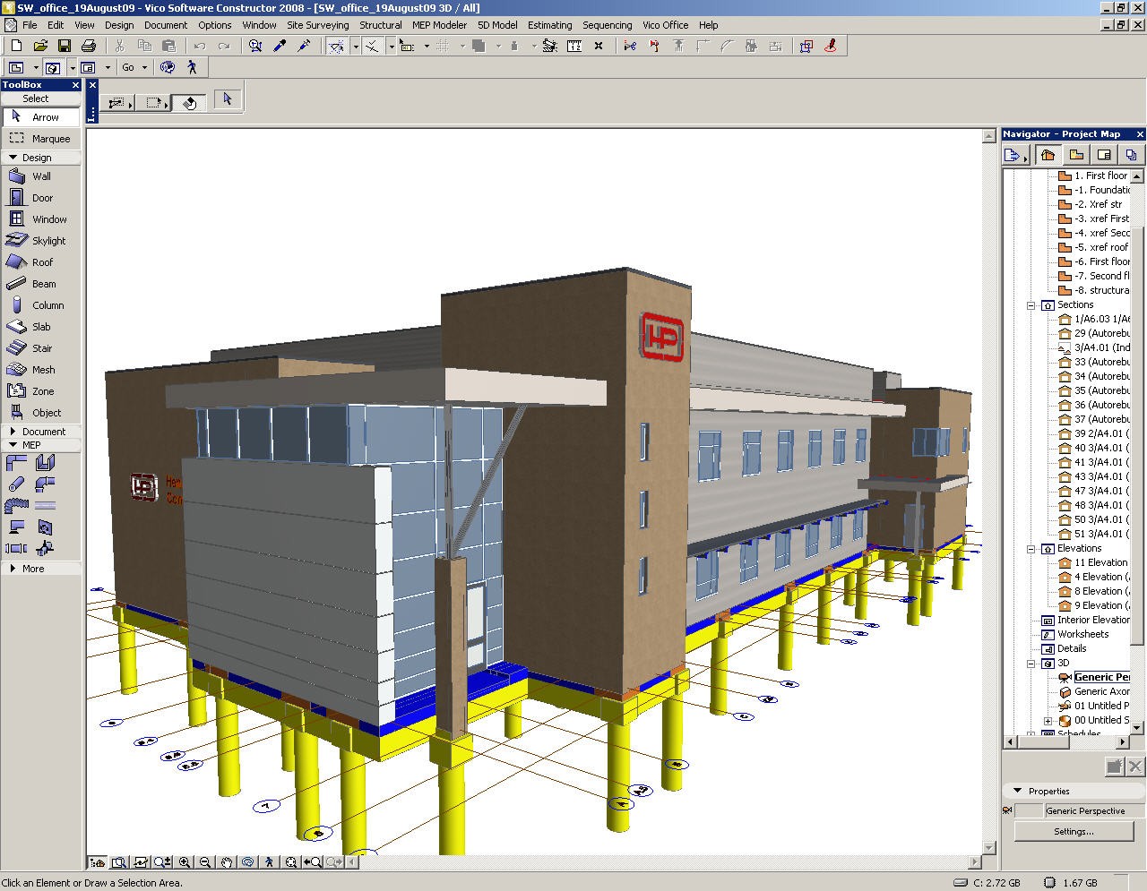1147x891 pixels.
Task: Open the Site Surveying menu
Action: pyautogui.click(x=317, y=25)
